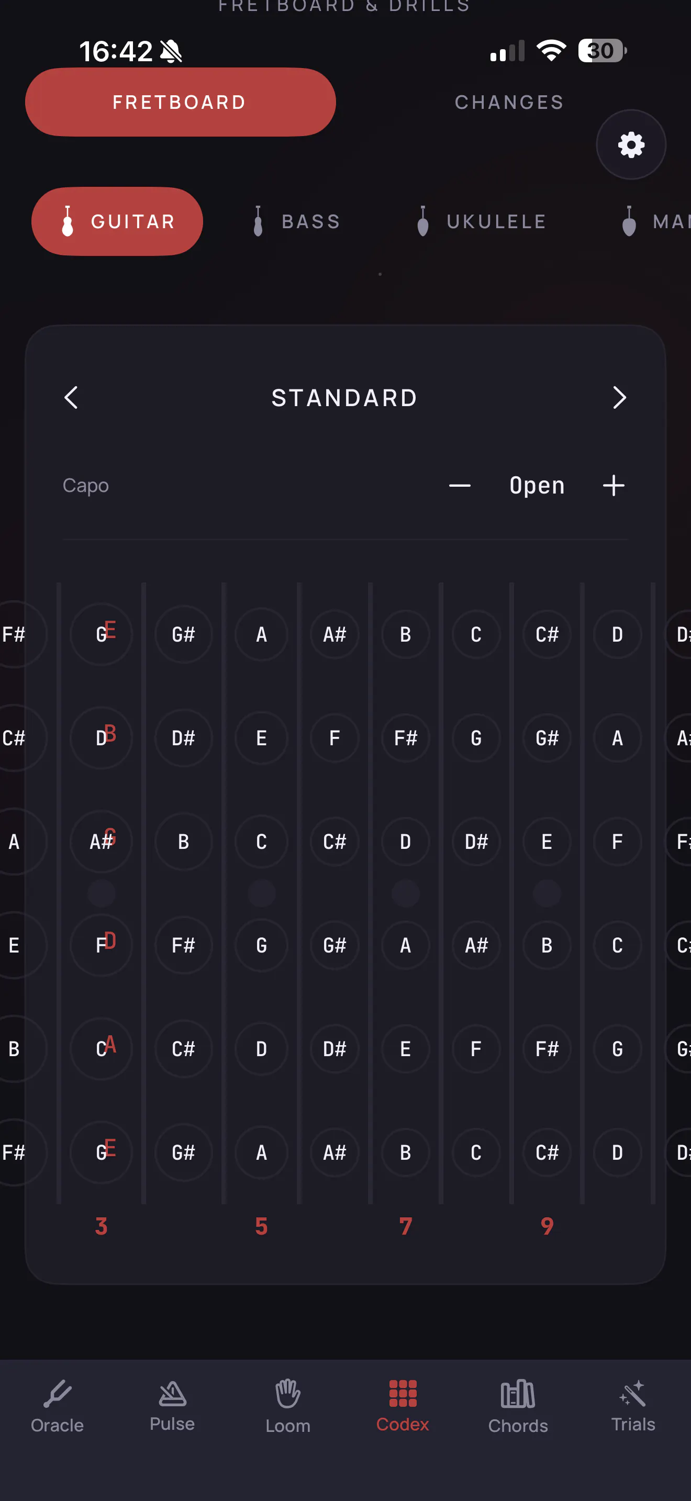Open the Trials sparkle icon
The height and width of the screenshot is (1501, 691).
tap(633, 1394)
